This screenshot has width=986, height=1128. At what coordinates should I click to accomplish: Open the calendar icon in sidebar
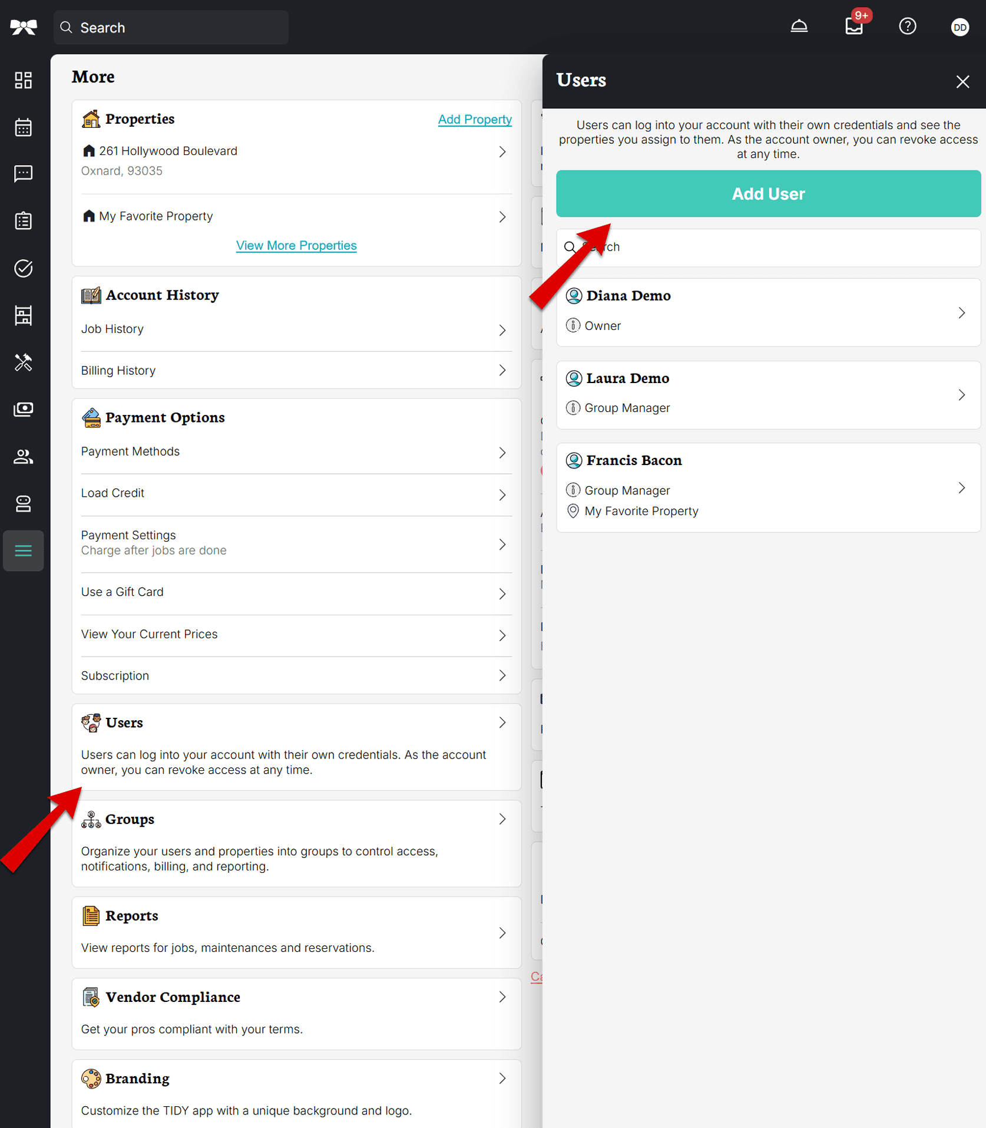coord(23,127)
